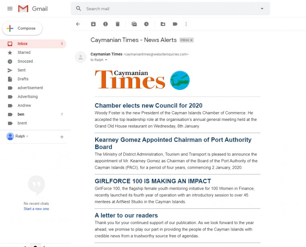Expand the Ralph chat status dropdown
The image size is (306, 247).
[27, 136]
